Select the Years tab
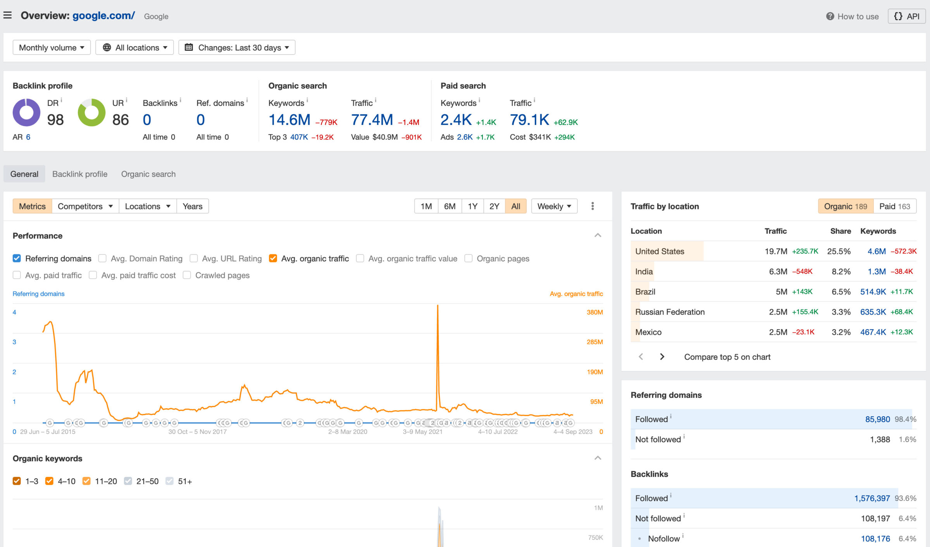This screenshot has height=547, width=930. [193, 206]
